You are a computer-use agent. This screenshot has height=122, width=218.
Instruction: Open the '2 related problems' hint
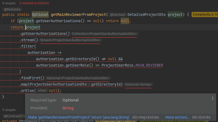[34, 3]
